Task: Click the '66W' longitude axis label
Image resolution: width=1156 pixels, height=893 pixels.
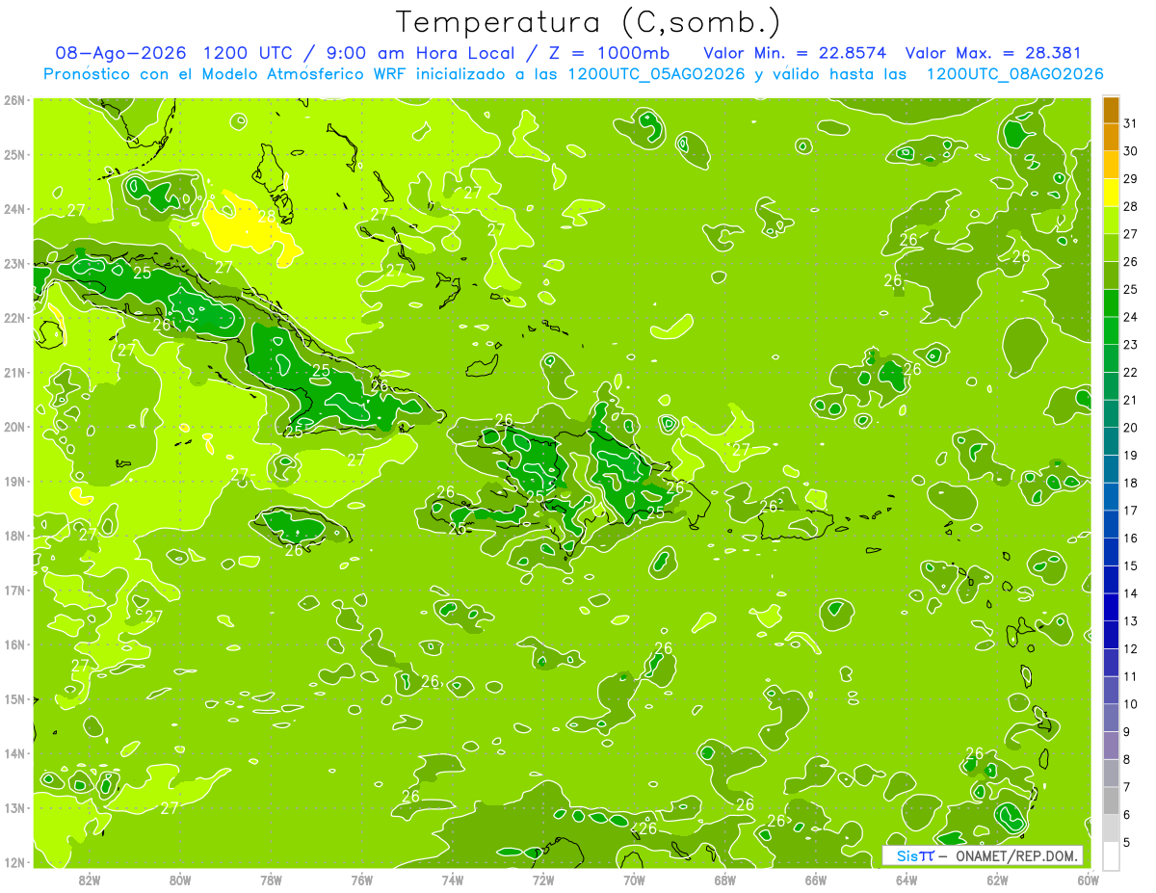Action: pyautogui.click(x=816, y=880)
